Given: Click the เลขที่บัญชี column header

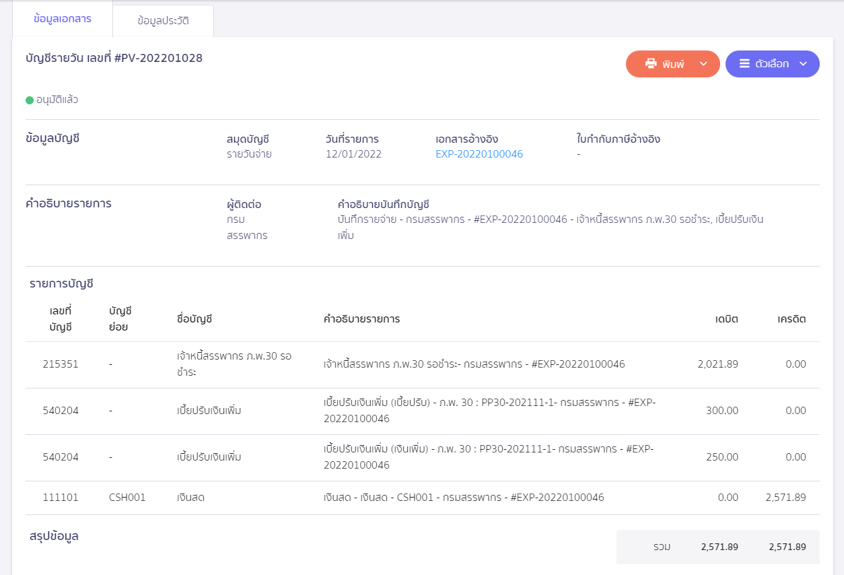Looking at the screenshot, I should [x=61, y=318].
